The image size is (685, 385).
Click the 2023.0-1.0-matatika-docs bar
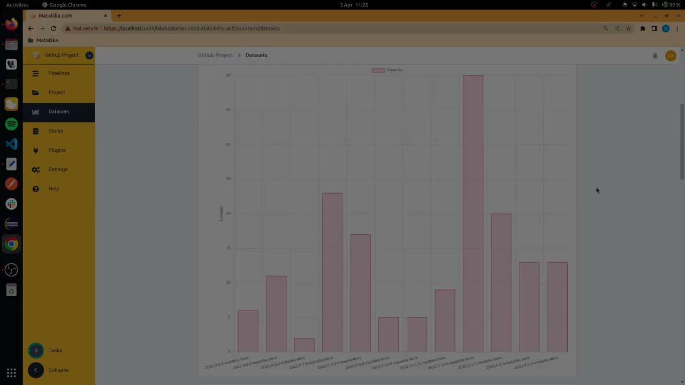tap(501, 282)
